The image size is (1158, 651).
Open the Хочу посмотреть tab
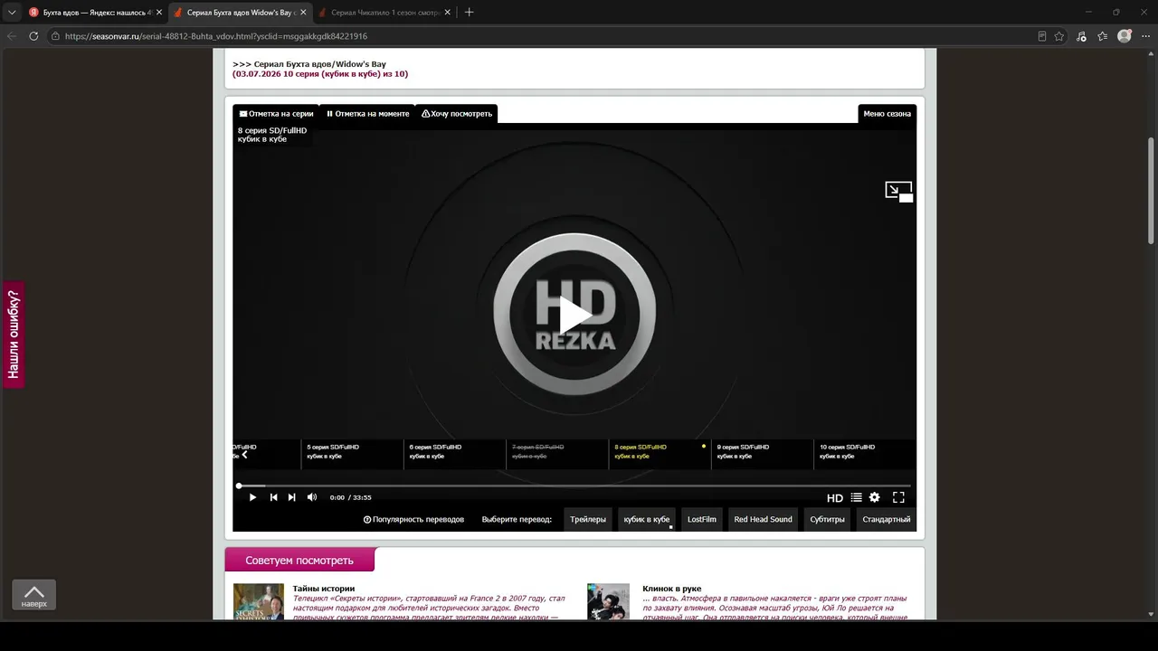click(x=457, y=114)
